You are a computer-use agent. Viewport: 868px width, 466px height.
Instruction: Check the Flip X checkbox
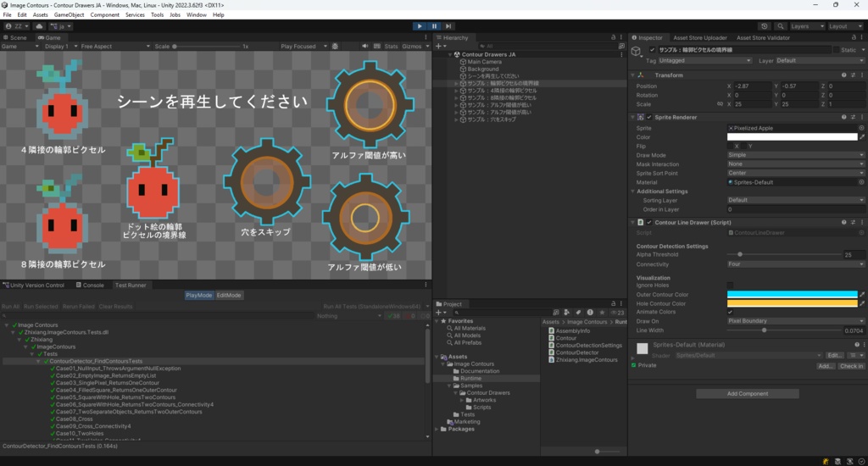click(x=730, y=146)
